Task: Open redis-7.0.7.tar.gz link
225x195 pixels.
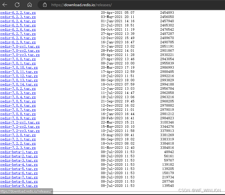Action: [18, 110]
